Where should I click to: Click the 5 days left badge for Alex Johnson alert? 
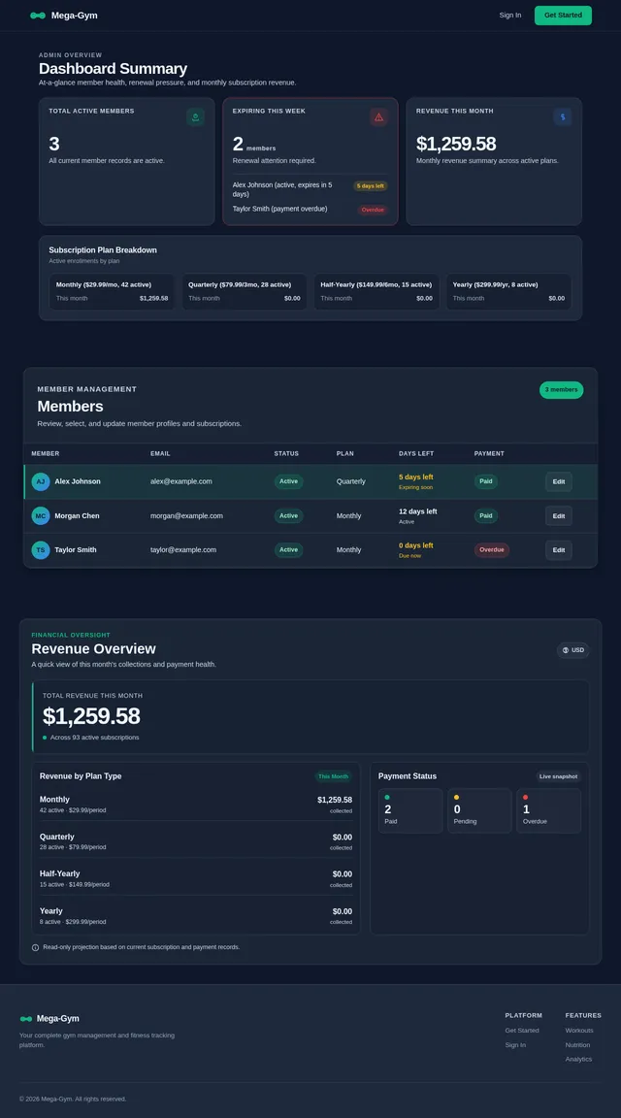pyautogui.click(x=371, y=186)
